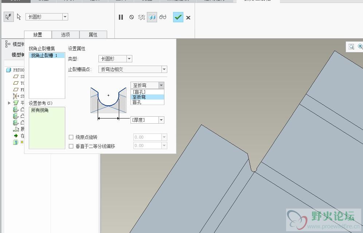Switch to no-preview mode icon
Screen dimensions: 363x233
click(132, 17)
